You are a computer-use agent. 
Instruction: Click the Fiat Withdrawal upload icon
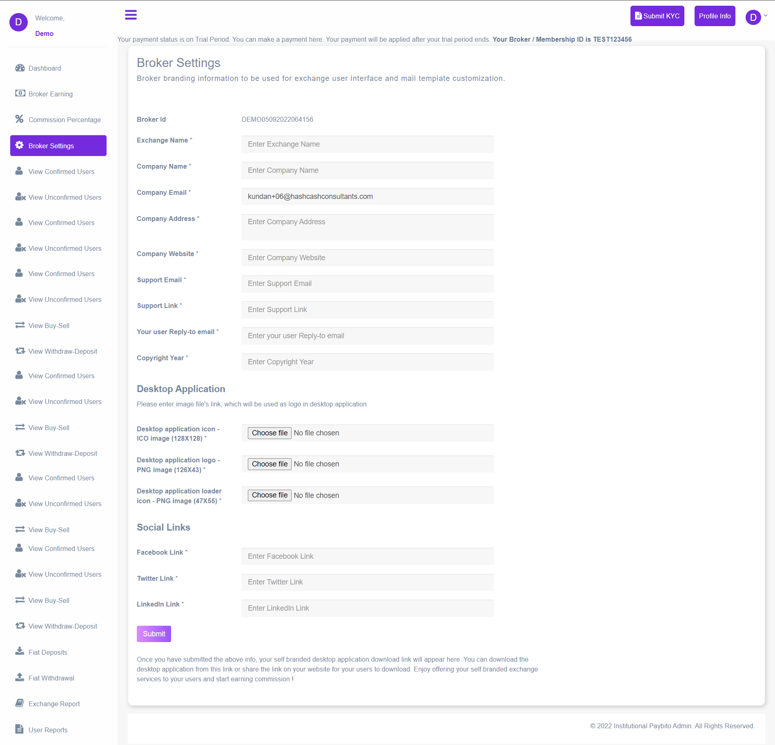[20, 678]
